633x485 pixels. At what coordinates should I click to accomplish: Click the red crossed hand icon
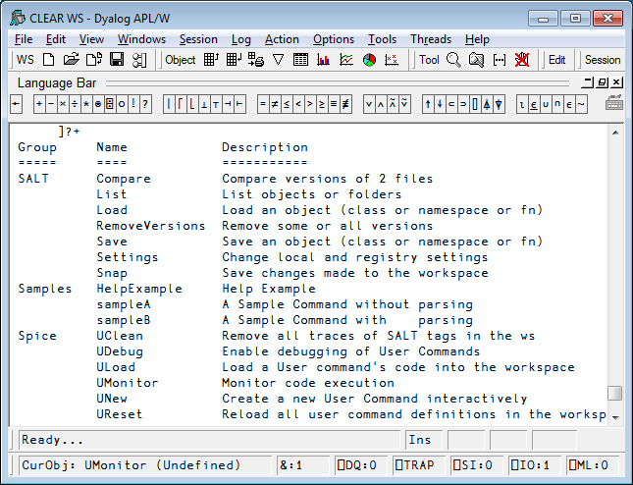point(522,60)
